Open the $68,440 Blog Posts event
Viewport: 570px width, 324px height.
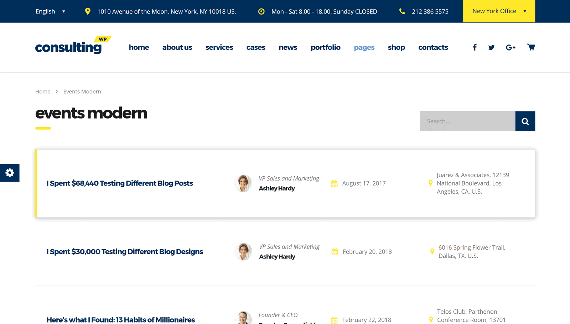click(x=119, y=183)
